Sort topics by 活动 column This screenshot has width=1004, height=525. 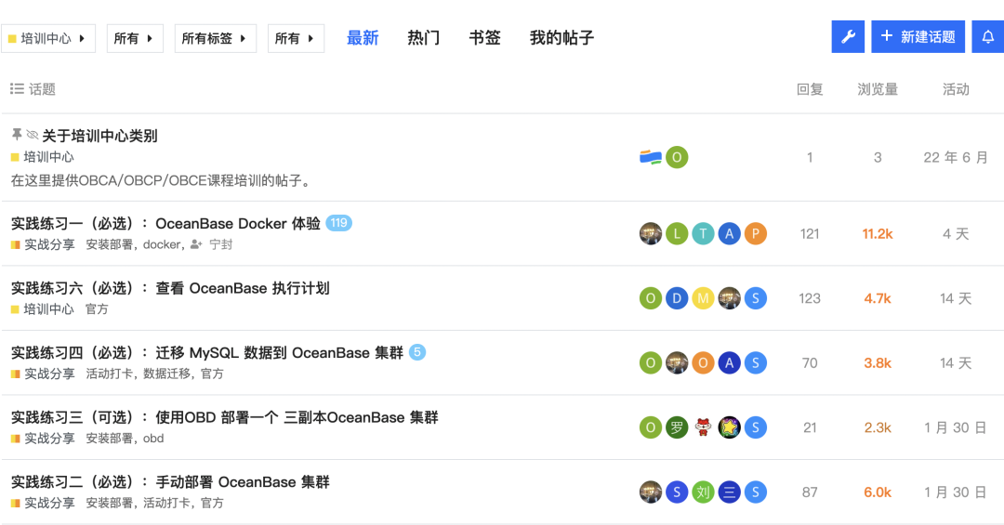(956, 89)
